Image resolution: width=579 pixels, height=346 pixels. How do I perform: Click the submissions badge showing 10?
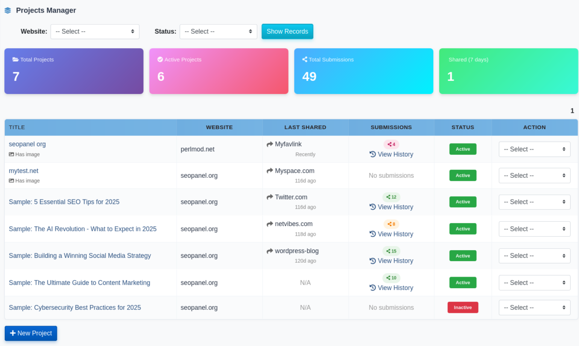click(x=391, y=278)
